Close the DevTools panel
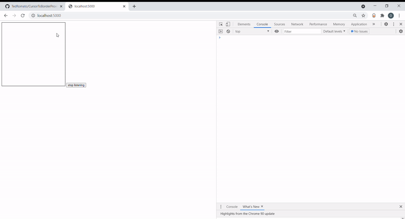 click(401, 24)
